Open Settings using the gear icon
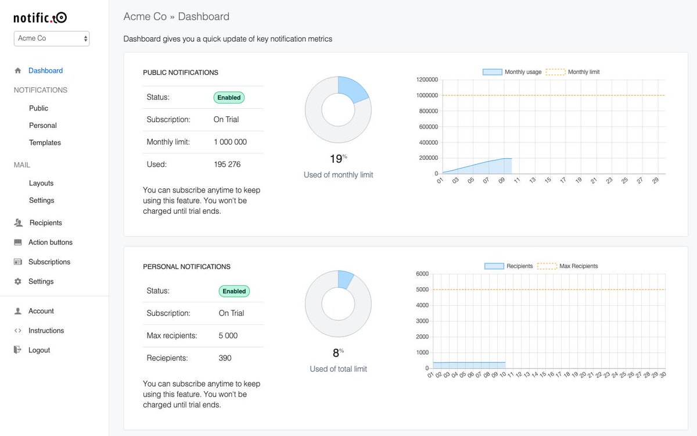 pos(18,281)
